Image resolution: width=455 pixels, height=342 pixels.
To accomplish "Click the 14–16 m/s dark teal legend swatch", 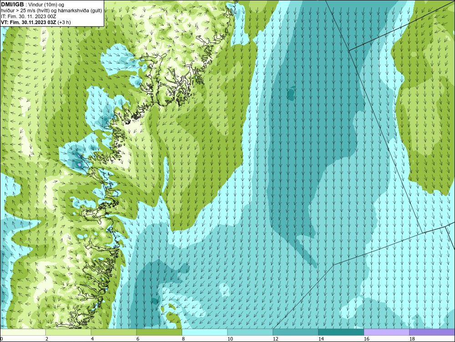I will (x=341, y=332).
